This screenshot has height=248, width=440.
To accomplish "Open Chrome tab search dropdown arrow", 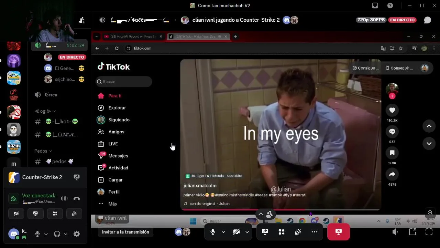I will [x=97, y=37].
